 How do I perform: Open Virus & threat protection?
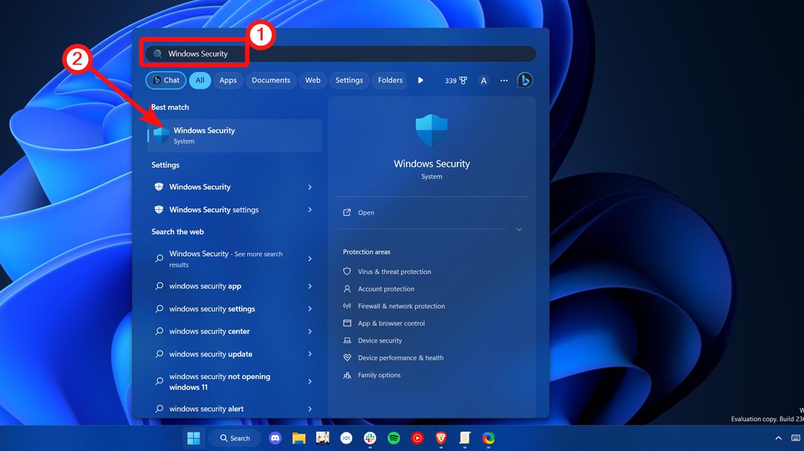394,271
